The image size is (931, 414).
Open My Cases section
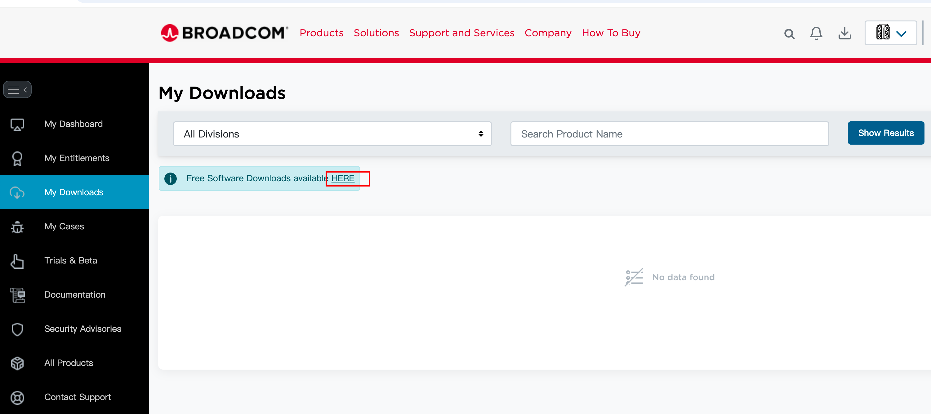coord(74,226)
